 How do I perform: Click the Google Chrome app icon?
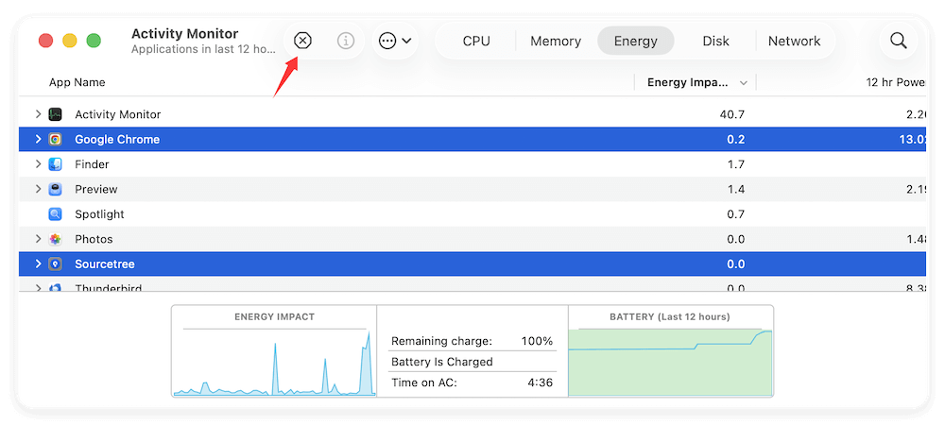point(56,140)
